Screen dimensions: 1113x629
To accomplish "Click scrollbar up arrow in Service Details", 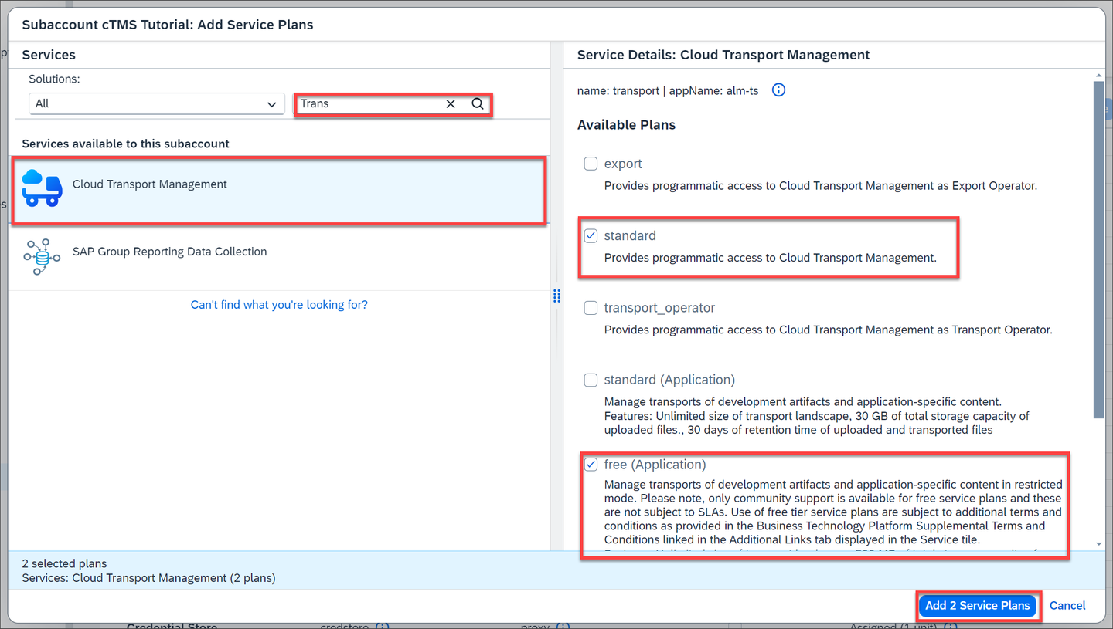I will [1099, 76].
